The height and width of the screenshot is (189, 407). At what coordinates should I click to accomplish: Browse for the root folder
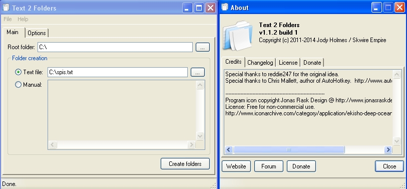(x=203, y=47)
